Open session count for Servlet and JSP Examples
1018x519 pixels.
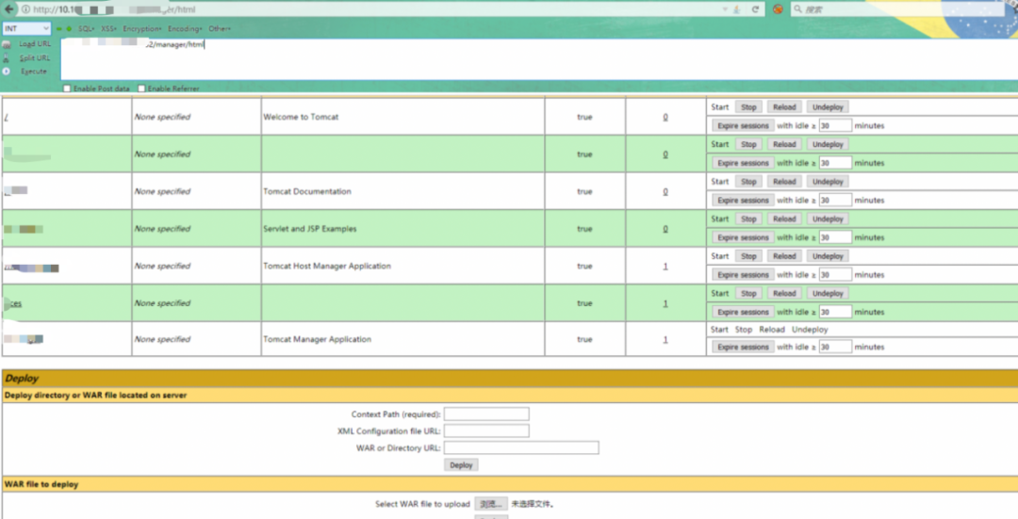click(665, 228)
